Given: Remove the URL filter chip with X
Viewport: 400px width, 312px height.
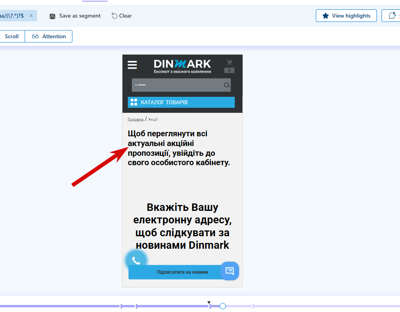Looking at the screenshot, I should 31,16.
